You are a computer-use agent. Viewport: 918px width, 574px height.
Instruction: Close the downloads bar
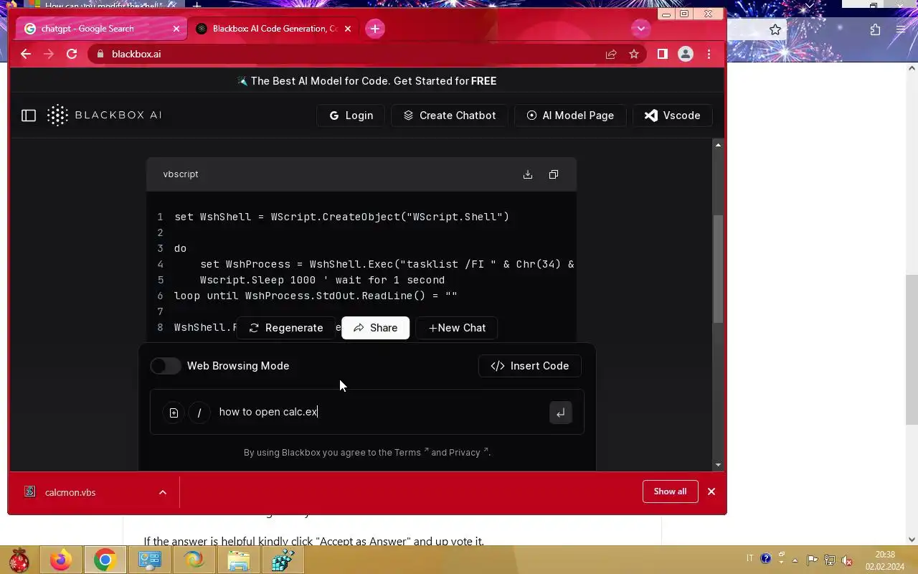pyautogui.click(x=711, y=491)
